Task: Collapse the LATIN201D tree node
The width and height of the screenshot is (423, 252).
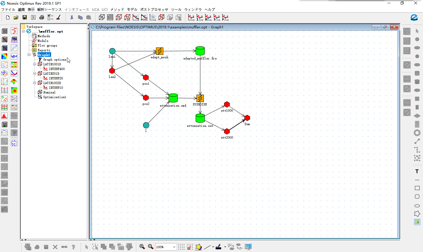Action: [35, 73]
